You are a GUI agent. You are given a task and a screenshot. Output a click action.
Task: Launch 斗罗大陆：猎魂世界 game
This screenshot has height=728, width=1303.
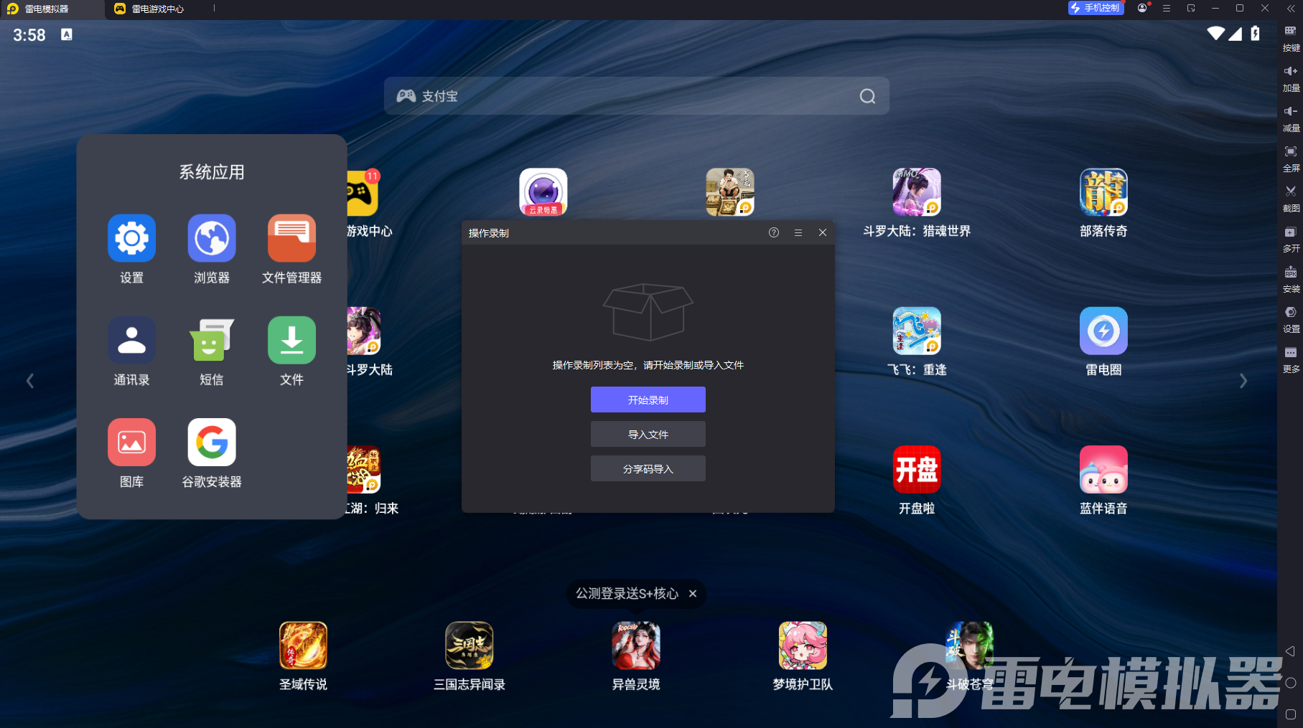(917, 192)
